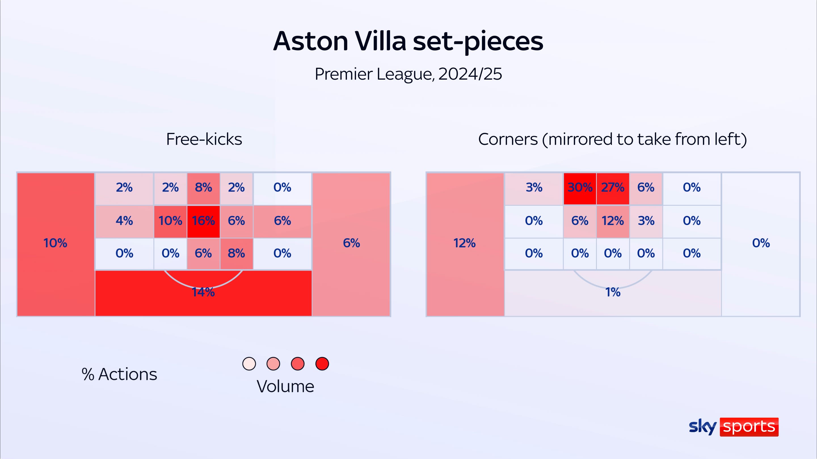Screen dimensions: 817x459
Task: Select the darkest red Volume legend circle
Action: pos(322,364)
